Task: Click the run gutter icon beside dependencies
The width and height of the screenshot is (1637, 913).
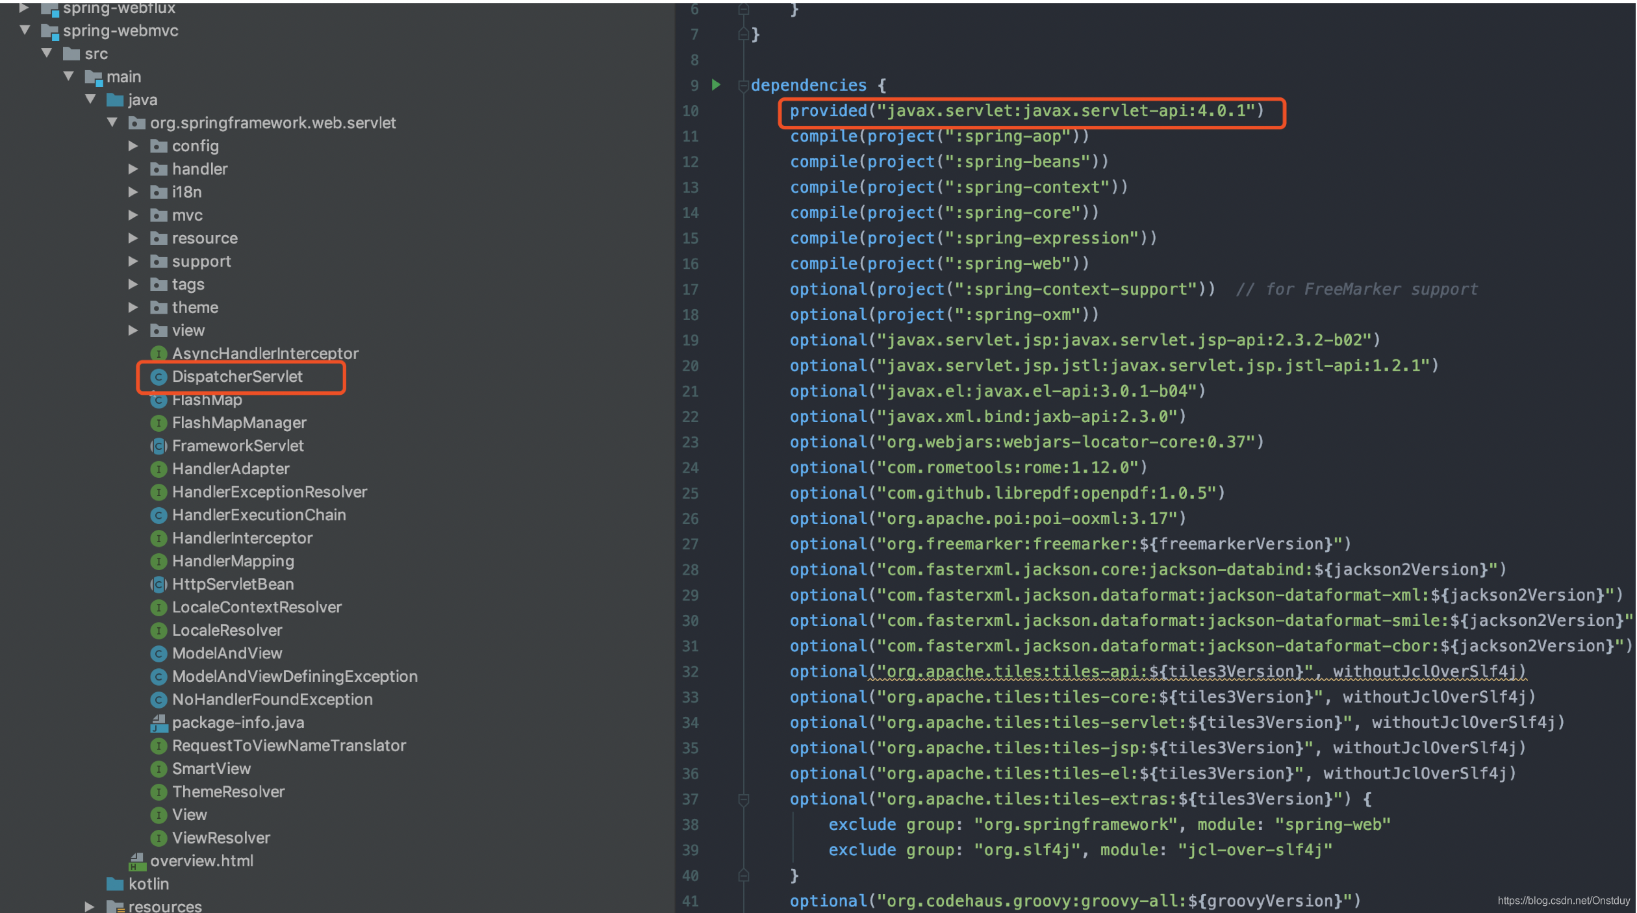Action: pos(716,84)
